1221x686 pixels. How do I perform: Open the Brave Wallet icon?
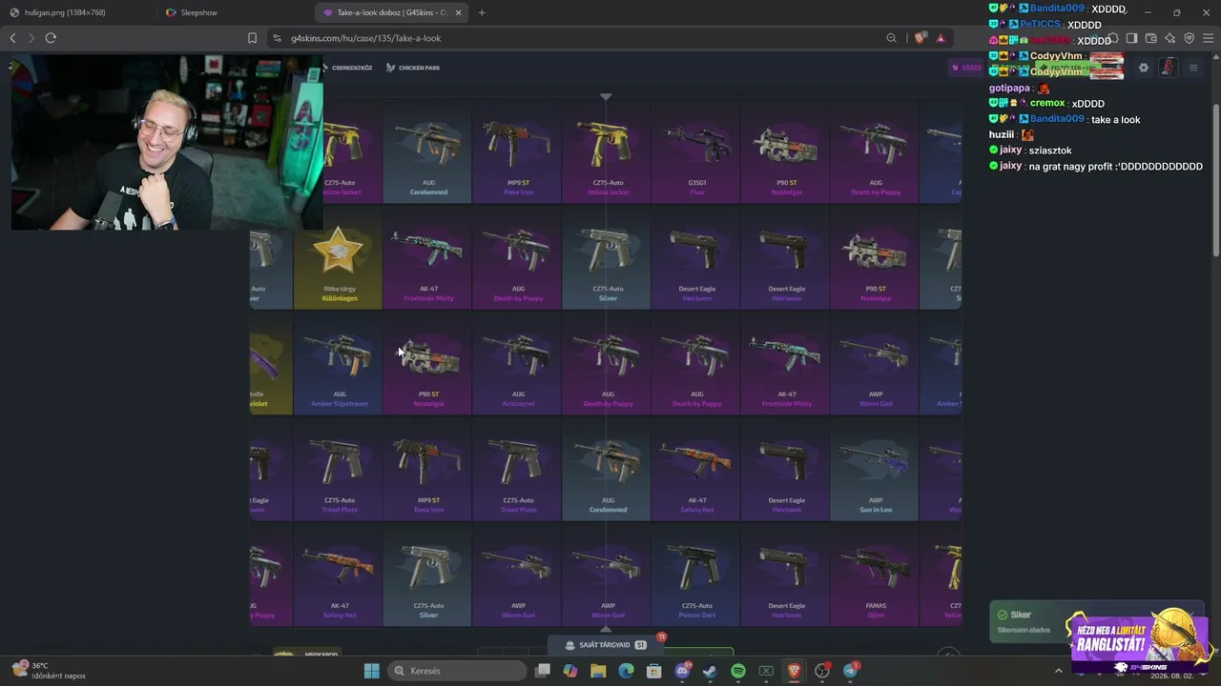[1151, 38]
